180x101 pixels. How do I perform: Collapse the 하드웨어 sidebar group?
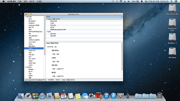(x=26, y=17)
